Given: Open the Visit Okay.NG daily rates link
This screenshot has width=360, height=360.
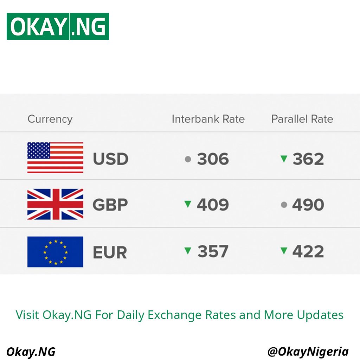Looking at the screenshot, I should (x=180, y=315).
